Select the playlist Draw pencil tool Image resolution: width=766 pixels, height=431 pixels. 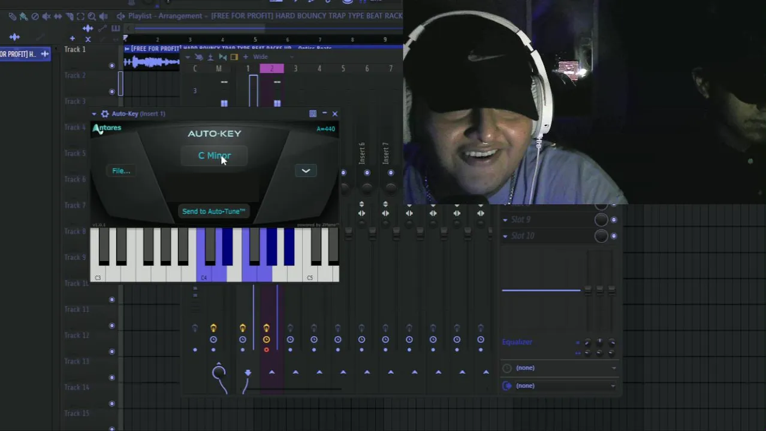coord(12,16)
